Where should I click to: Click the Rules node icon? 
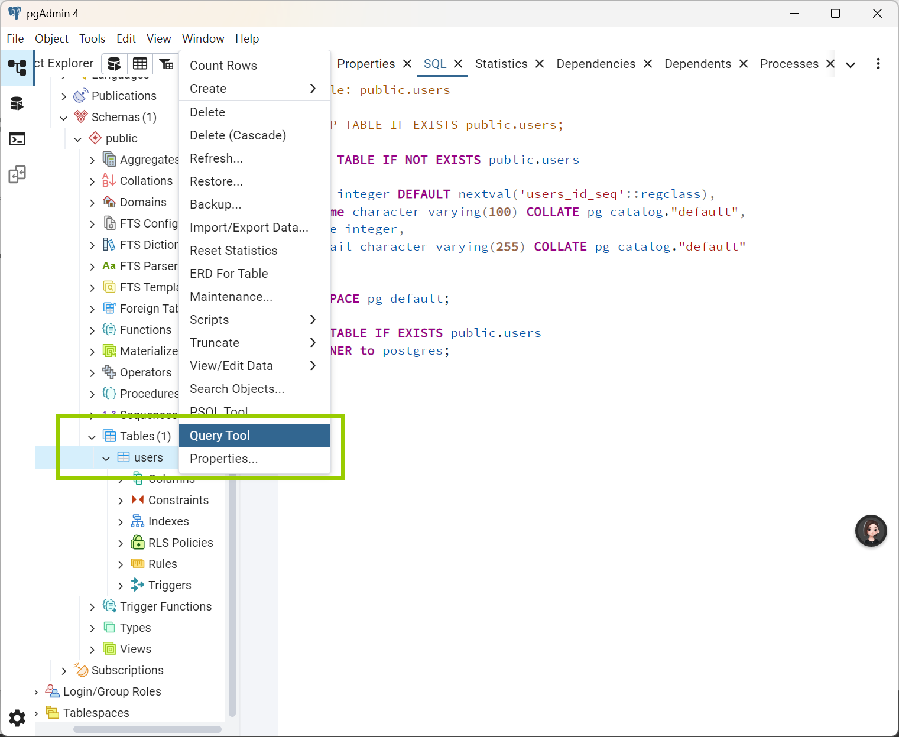pyautogui.click(x=137, y=564)
